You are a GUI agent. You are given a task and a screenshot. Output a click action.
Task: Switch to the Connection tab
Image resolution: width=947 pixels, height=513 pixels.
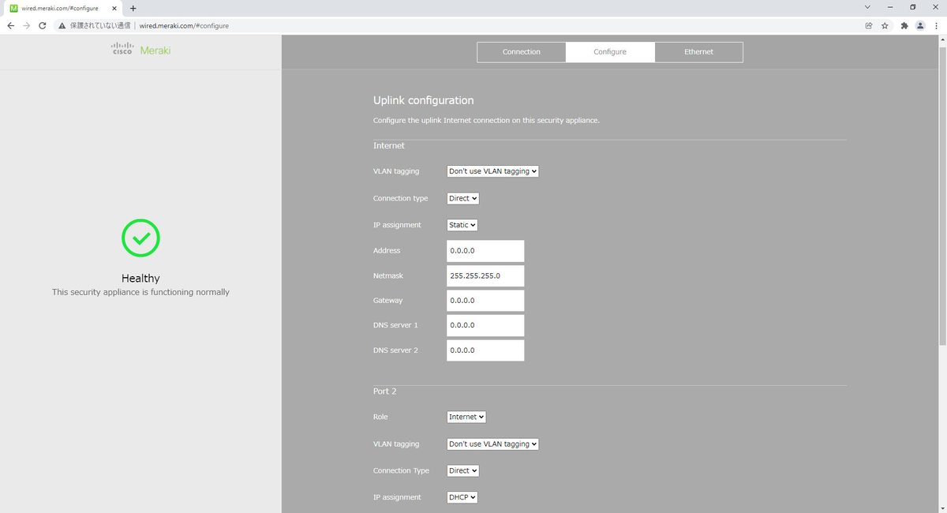click(x=521, y=51)
